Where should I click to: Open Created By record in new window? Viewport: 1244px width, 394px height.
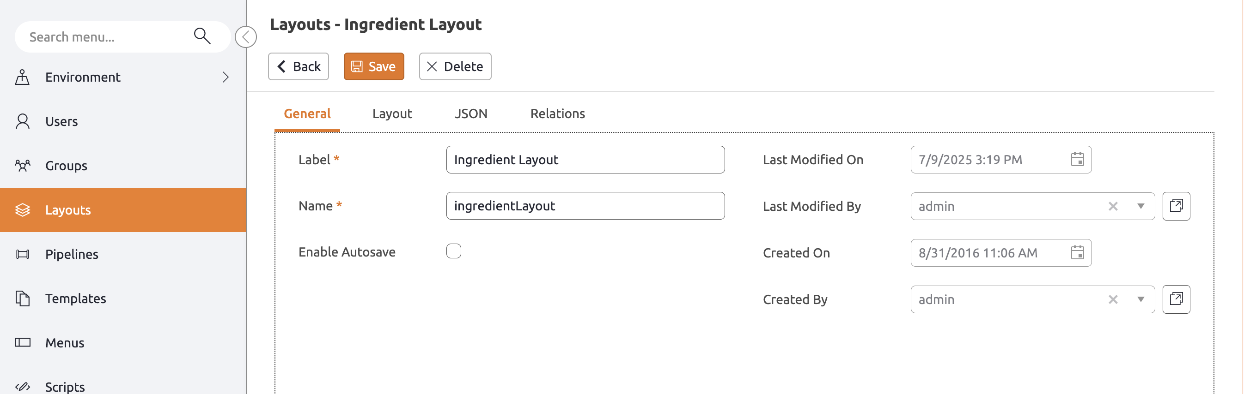[x=1176, y=299]
